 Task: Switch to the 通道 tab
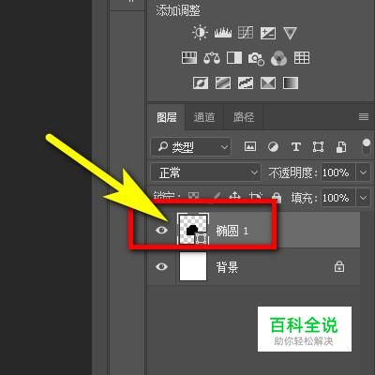tap(204, 117)
